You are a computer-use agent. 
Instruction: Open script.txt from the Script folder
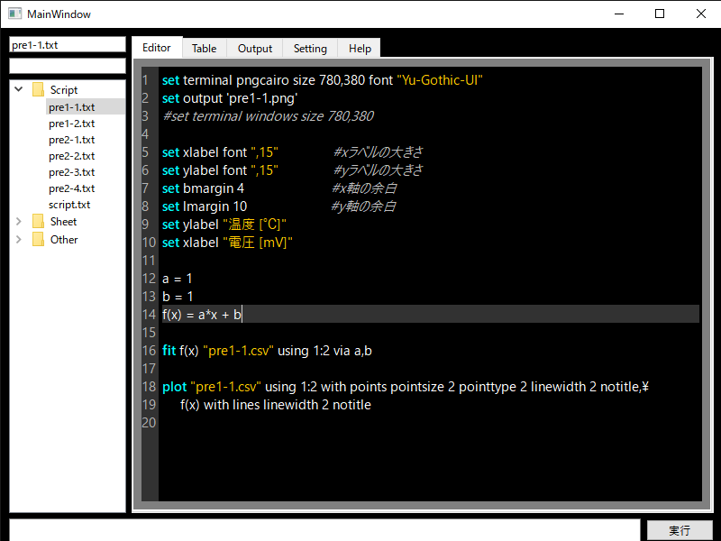[71, 205]
